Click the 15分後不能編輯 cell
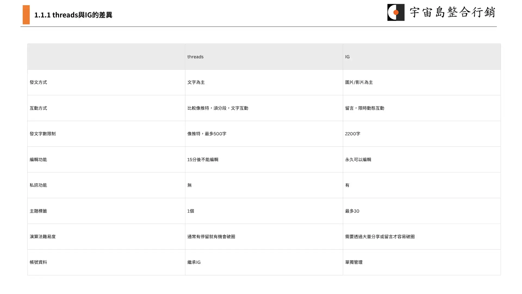This screenshot has width=522, height=294. [203, 160]
